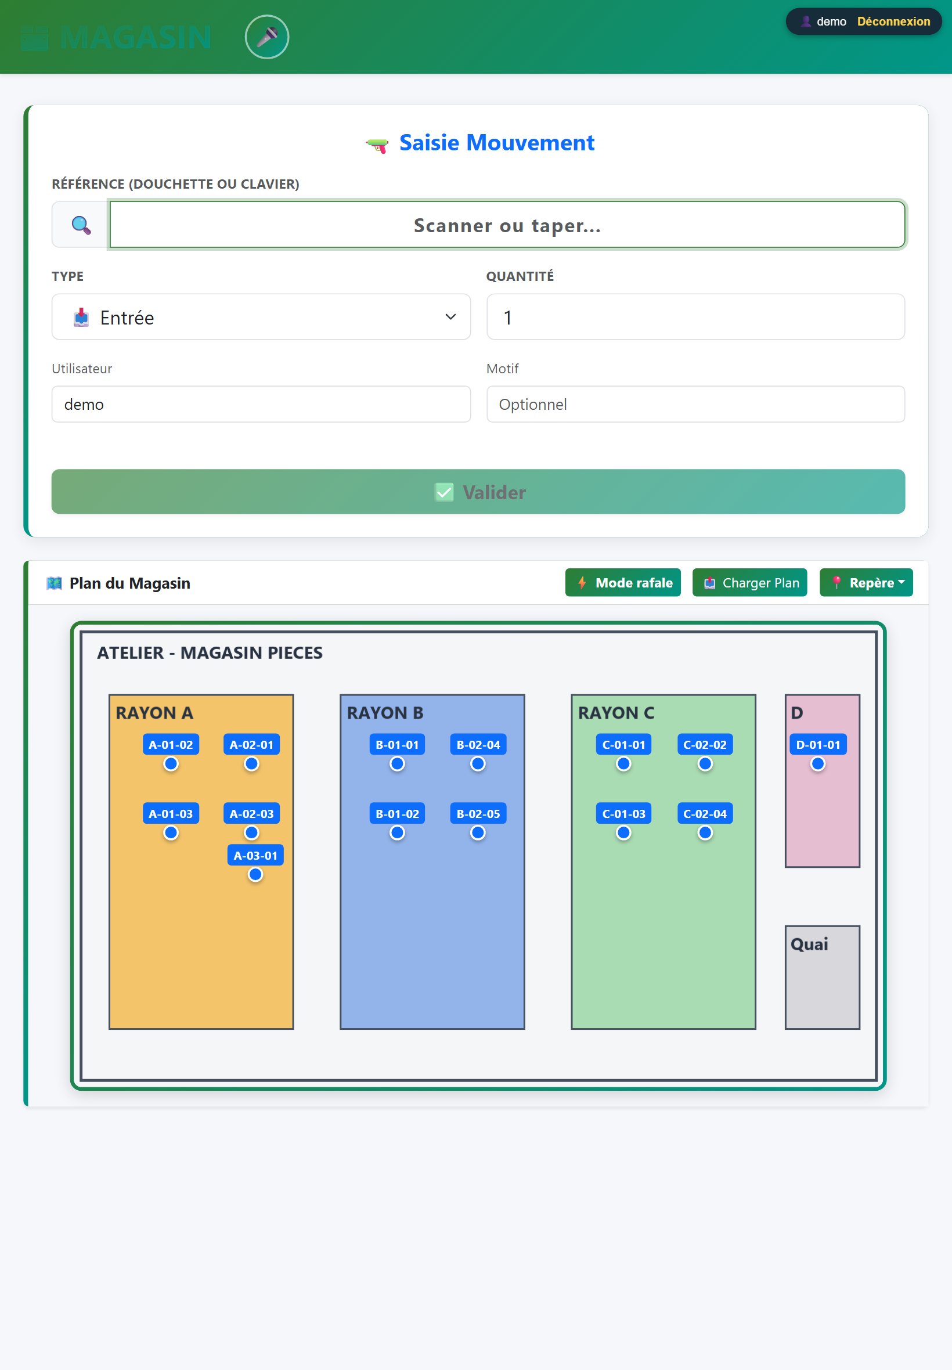Click the B-02-04 location label
The width and height of the screenshot is (952, 1370).
pos(478,744)
